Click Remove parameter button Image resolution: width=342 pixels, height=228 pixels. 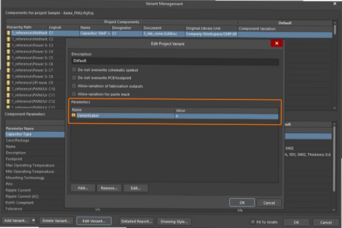click(109, 188)
